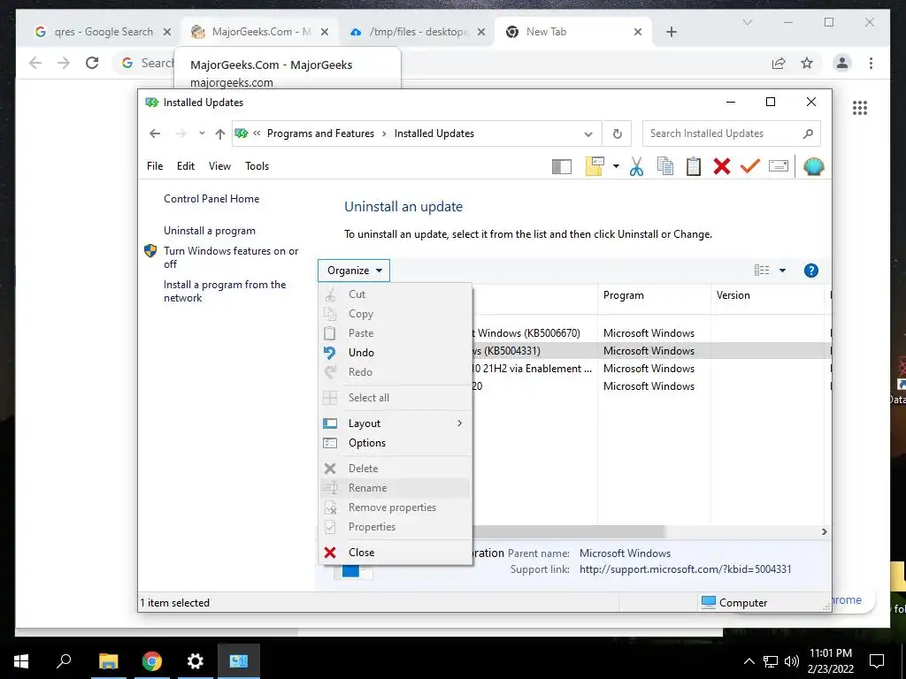Click the search magnifier in Installed Updates
This screenshot has width=906, height=679.
click(808, 134)
